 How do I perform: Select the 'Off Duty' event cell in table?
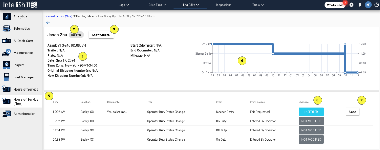[x=221, y=130]
